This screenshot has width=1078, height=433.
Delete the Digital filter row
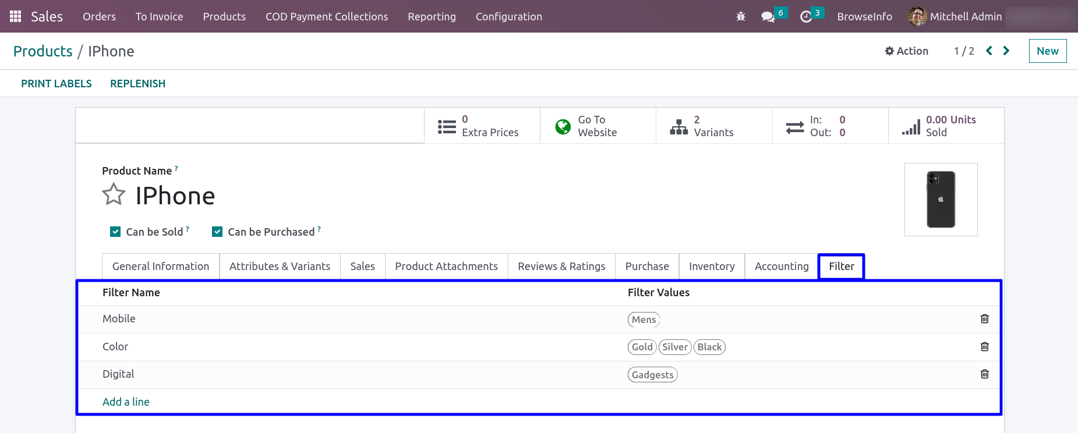[984, 374]
